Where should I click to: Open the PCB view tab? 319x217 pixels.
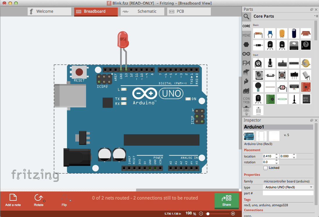(189, 11)
